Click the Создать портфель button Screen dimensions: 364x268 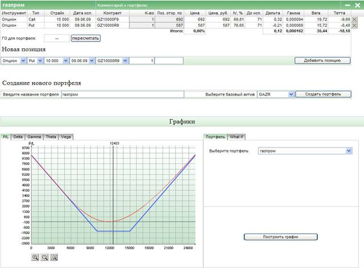[323, 94]
